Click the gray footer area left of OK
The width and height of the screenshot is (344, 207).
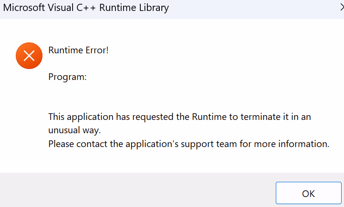[136, 190]
